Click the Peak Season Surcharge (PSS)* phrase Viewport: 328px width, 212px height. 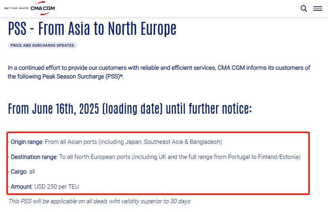[x=82, y=76]
